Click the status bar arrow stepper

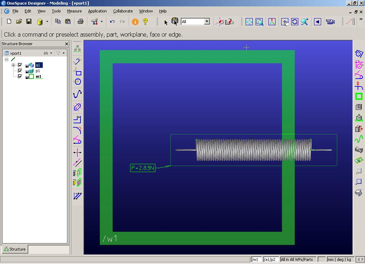tap(360, 259)
